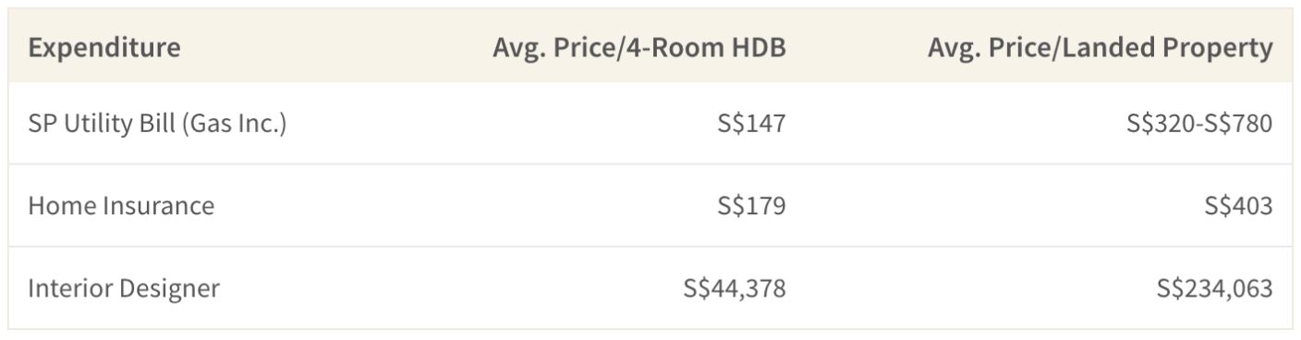Image resolution: width=1301 pixels, height=340 pixels.
Task: Click the Expenditure column header
Action: 104,48
